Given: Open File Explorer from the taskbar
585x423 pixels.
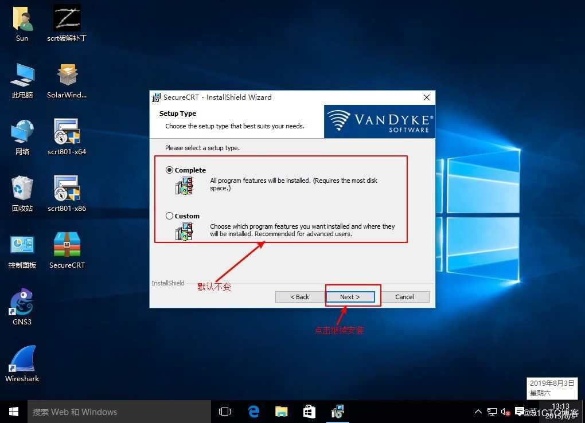Looking at the screenshot, I should (x=281, y=412).
